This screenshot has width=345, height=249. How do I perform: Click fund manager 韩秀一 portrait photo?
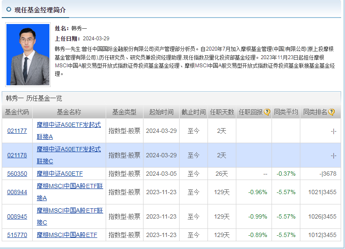pyautogui.click(x=28, y=54)
